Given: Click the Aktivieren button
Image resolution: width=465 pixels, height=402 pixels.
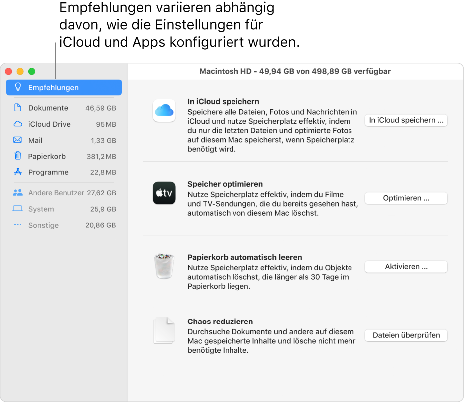Looking at the screenshot, I should (x=406, y=267).
